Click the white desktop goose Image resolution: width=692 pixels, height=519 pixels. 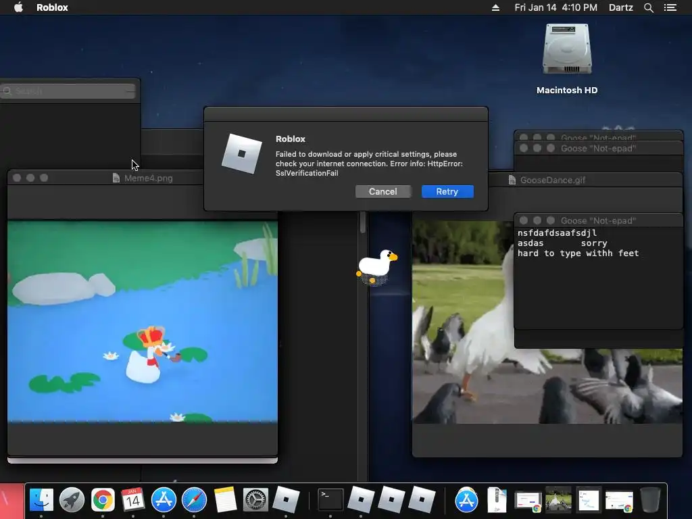pos(376,266)
